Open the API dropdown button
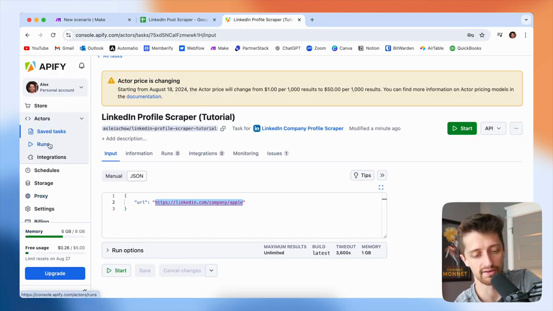This screenshot has width=553, height=311. [x=493, y=128]
